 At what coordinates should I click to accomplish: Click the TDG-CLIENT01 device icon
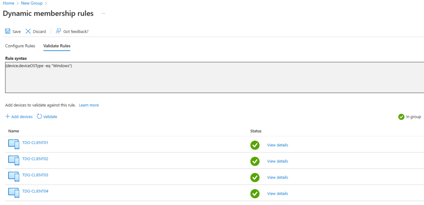tap(14, 144)
